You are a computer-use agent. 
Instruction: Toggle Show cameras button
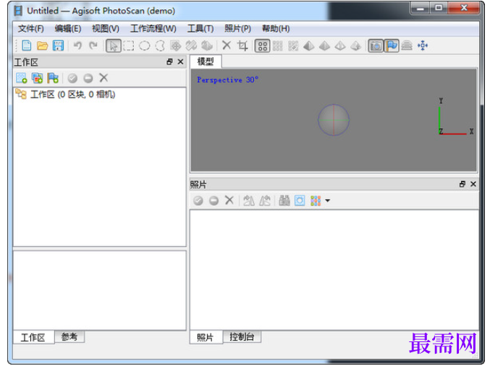(x=376, y=46)
